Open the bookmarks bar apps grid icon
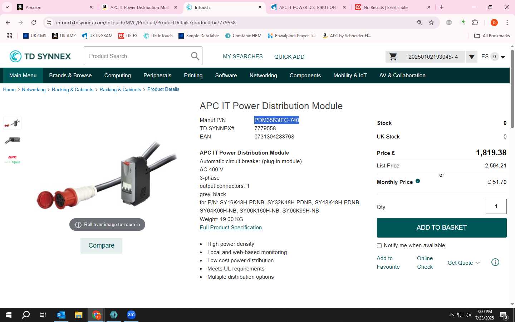 pyautogui.click(x=9, y=36)
